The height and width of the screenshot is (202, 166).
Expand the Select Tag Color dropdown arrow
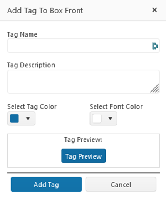coord(28,119)
